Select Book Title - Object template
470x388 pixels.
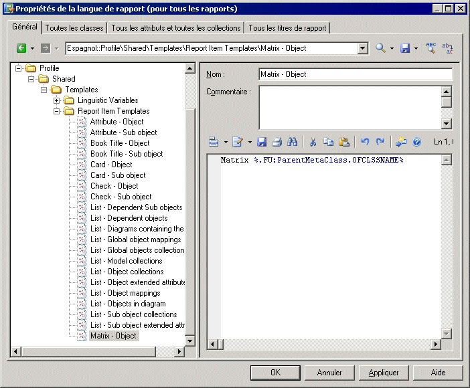coord(120,143)
